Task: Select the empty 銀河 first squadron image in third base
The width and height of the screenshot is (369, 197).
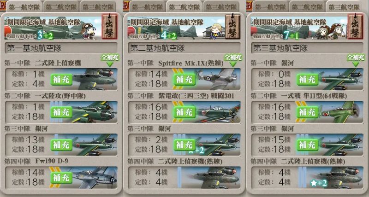Action: [x=341, y=79]
